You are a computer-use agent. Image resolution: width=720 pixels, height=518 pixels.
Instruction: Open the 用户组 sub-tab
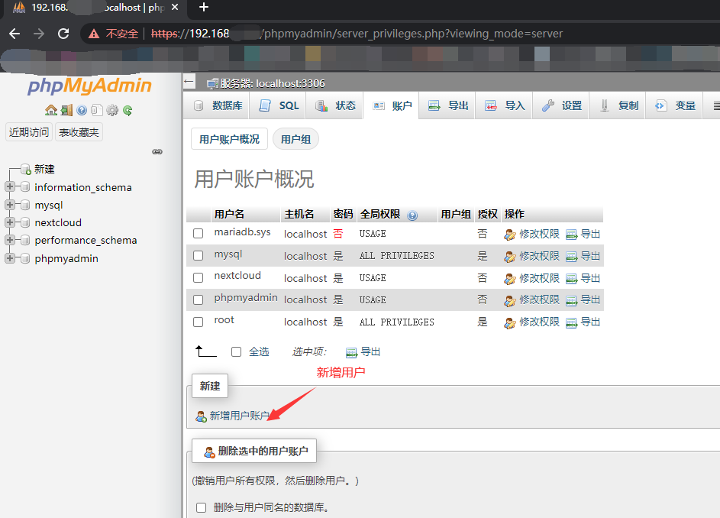point(295,139)
